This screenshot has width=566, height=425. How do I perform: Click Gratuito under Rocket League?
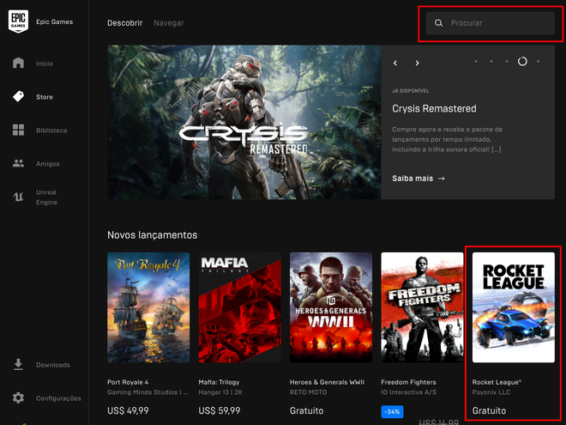(489, 411)
